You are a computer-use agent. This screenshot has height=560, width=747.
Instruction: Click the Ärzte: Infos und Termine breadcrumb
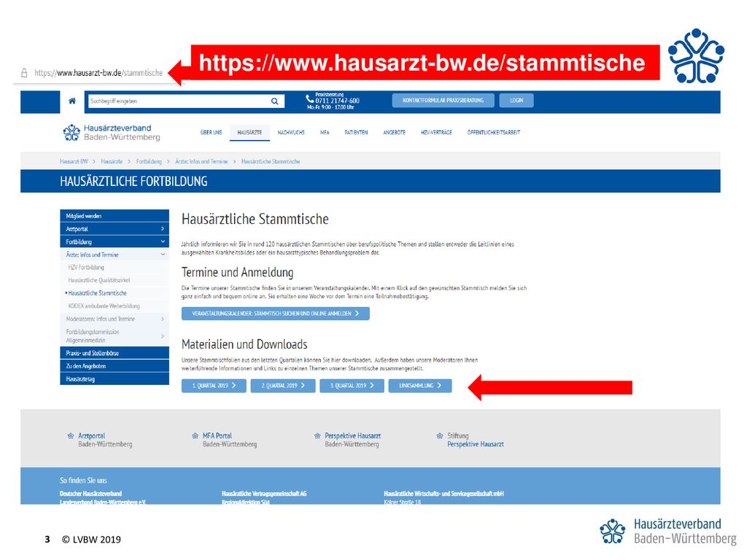(x=201, y=161)
